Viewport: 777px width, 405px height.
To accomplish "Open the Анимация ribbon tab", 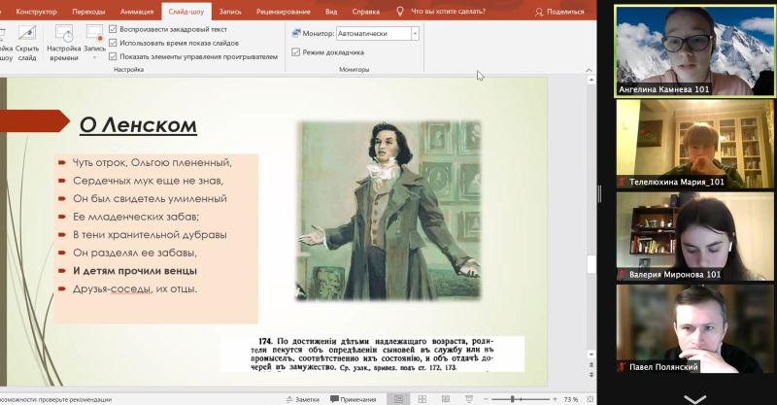I will [x=137, y=12].
